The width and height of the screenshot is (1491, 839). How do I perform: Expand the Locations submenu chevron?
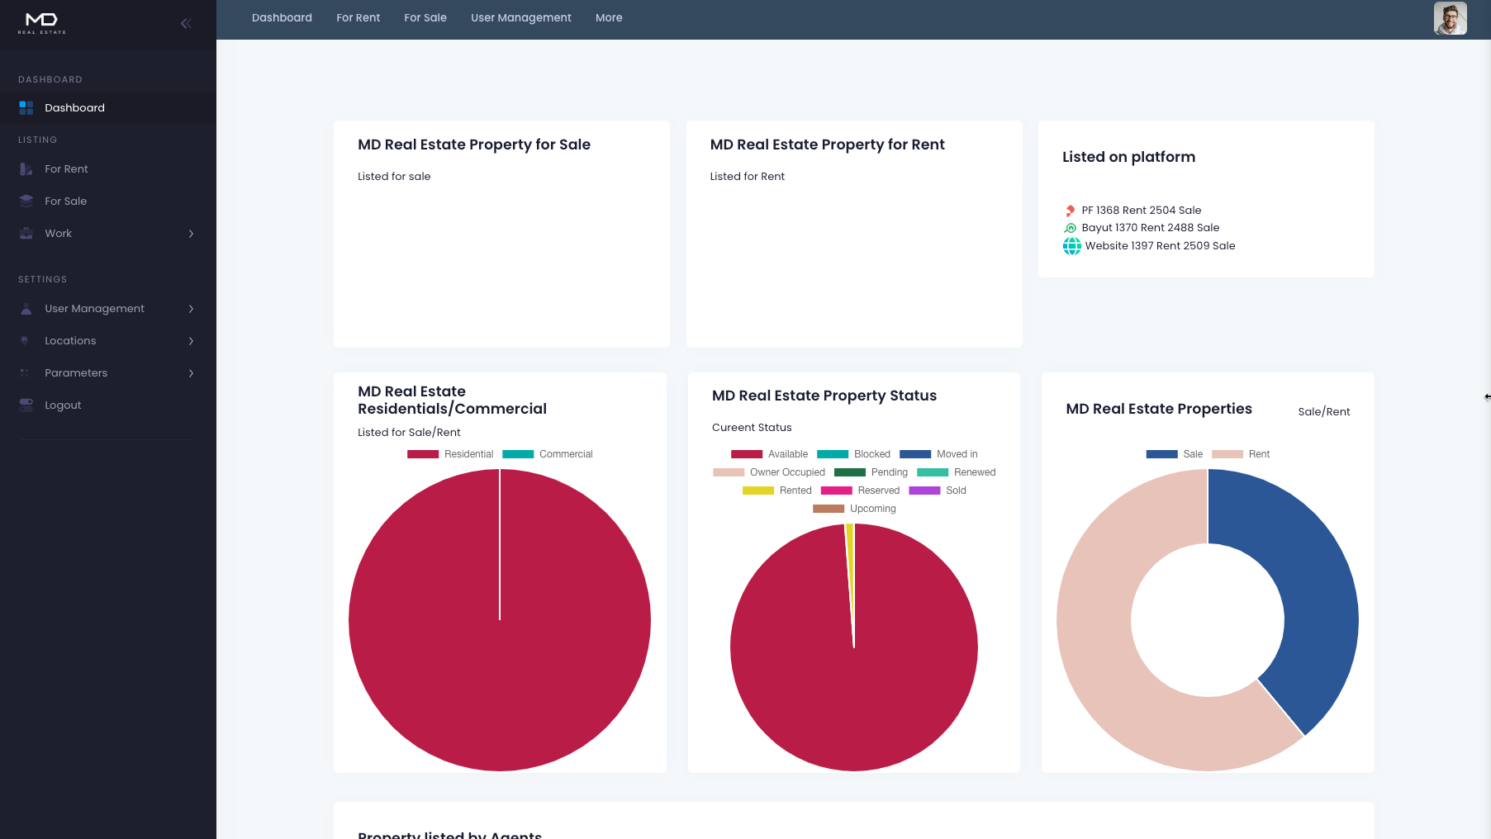[191, 341]
